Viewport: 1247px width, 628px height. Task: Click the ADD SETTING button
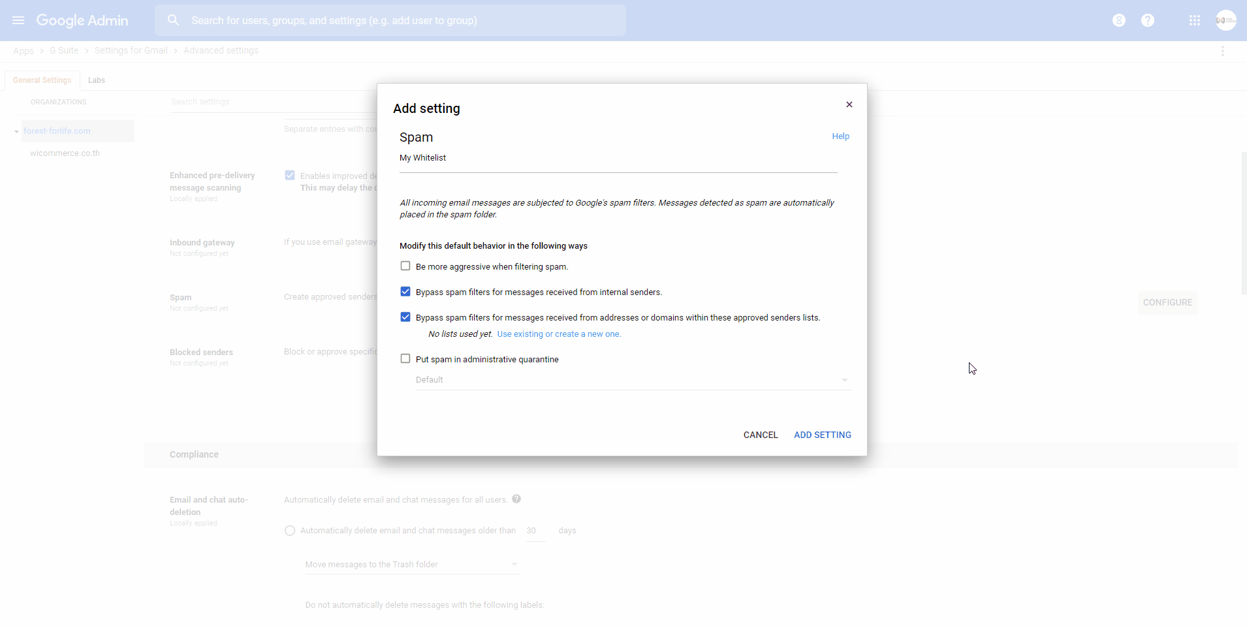tap(822, 435)
